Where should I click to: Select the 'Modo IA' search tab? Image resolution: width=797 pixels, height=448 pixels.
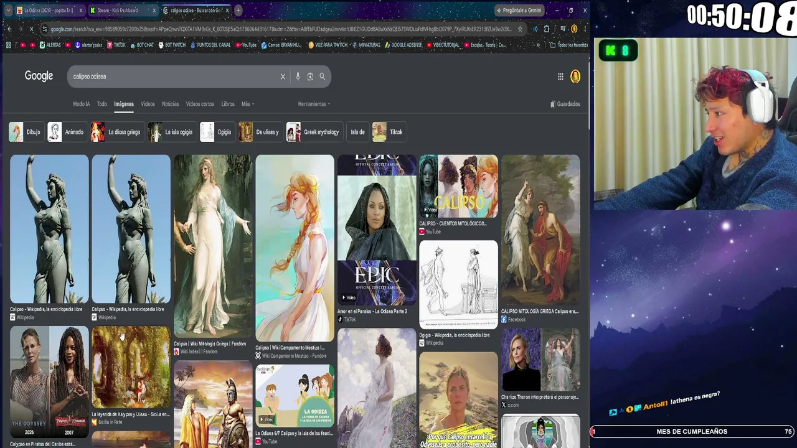pos(81,104)
